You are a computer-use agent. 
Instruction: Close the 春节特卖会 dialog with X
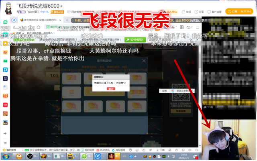point(144,61)
